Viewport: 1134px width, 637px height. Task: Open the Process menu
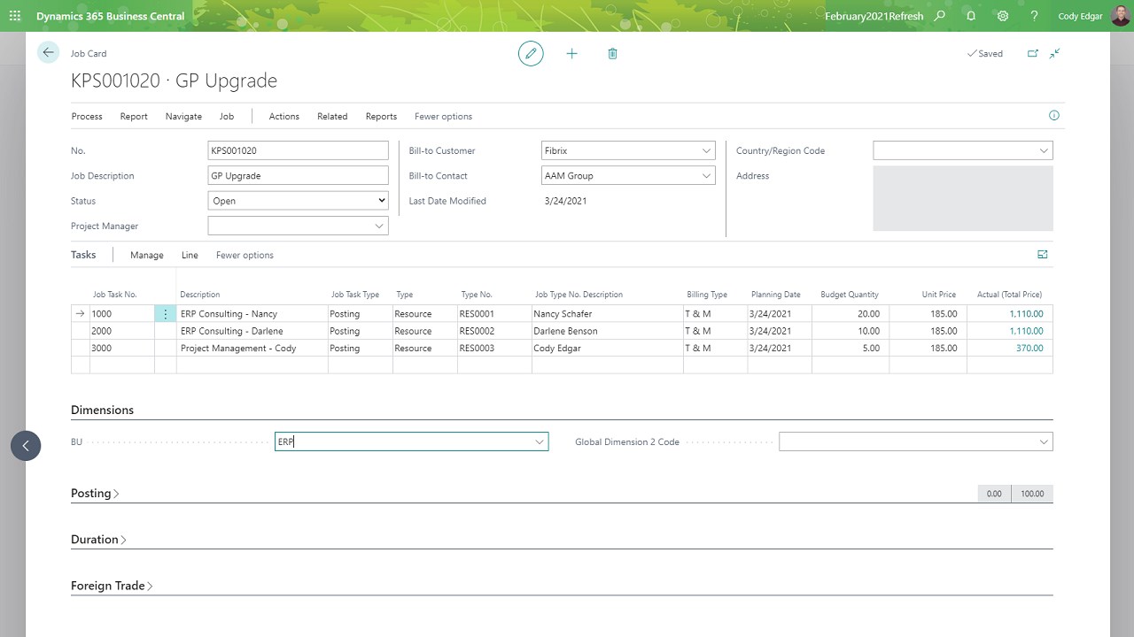tap(87, 117)
